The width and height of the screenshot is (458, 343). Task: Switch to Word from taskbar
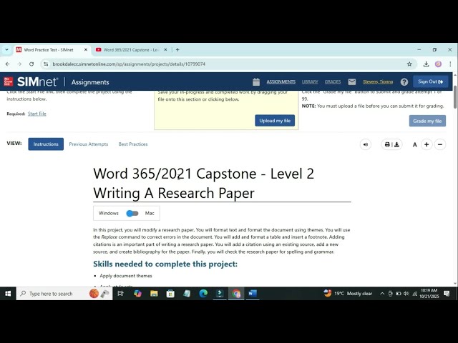coord(253,294)
